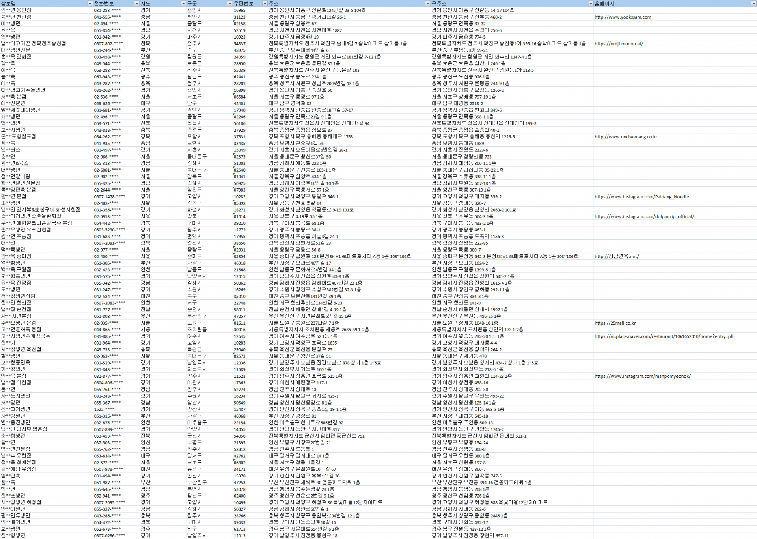The width and height of the screenshot is (757, 539).
Task: Open the m.place.naver.com restaurant link
Action: tap(664, 336)
